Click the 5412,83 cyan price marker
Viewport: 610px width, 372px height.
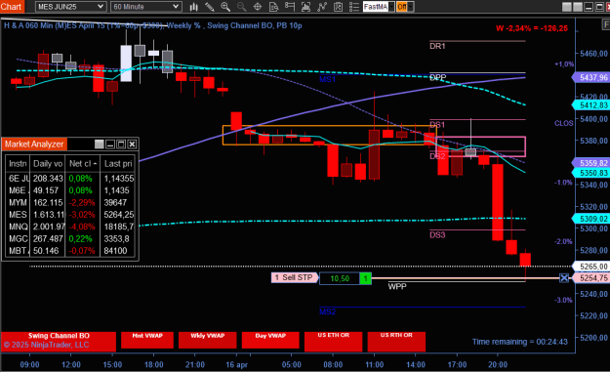(x=591, y=105)
